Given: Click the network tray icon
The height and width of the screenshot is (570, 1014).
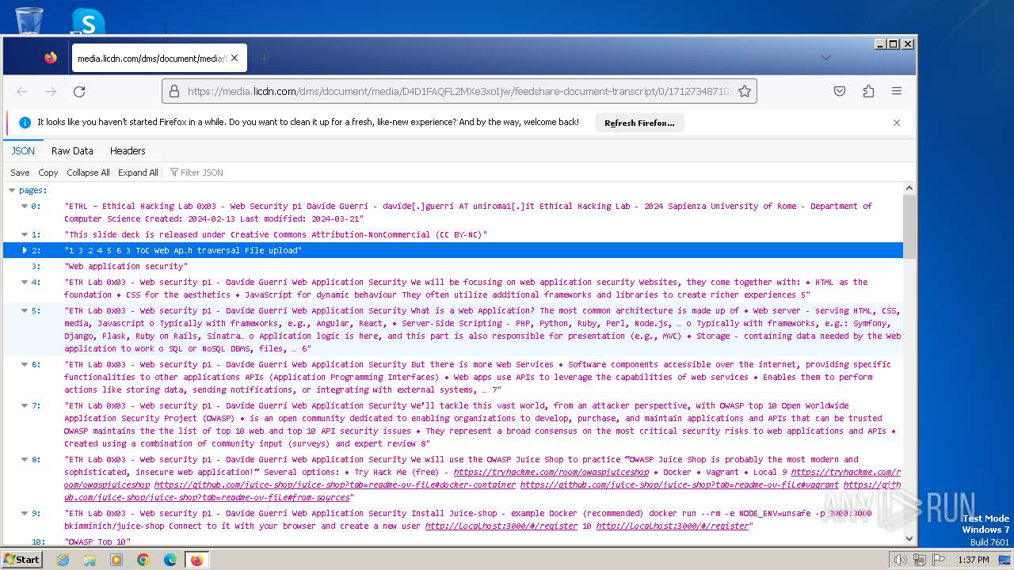Looking at the screenshot, I should (x=919, y=560).
